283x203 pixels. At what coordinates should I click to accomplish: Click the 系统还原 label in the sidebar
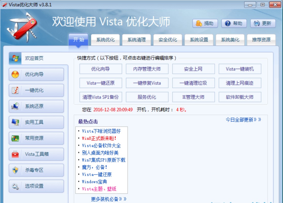point(34,106)
